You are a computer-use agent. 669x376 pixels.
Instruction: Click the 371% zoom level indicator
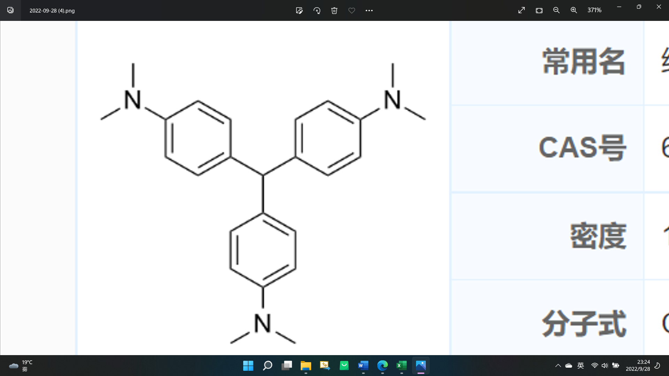point(594,10)
